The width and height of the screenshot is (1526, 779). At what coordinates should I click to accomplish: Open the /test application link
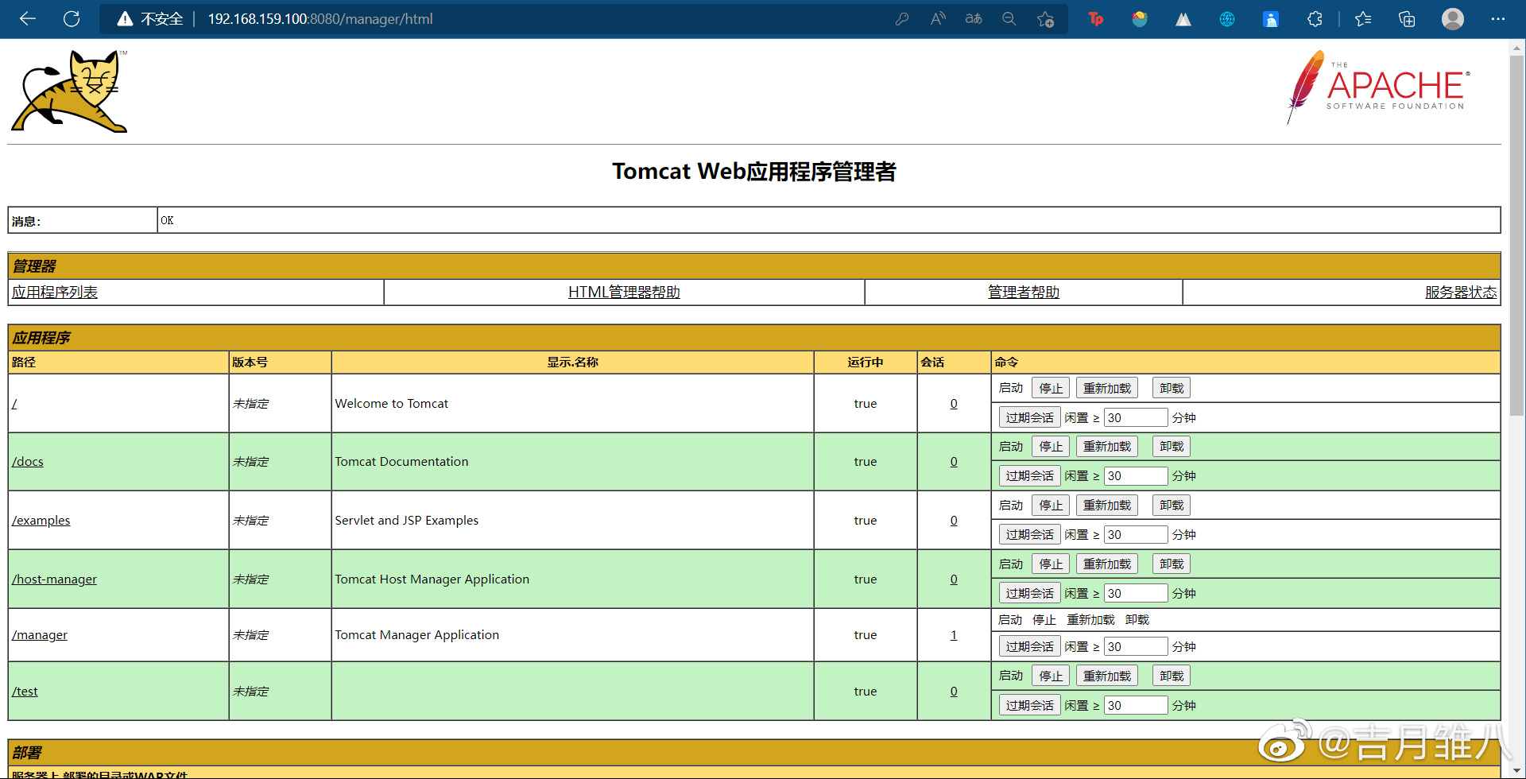point(25,692)
